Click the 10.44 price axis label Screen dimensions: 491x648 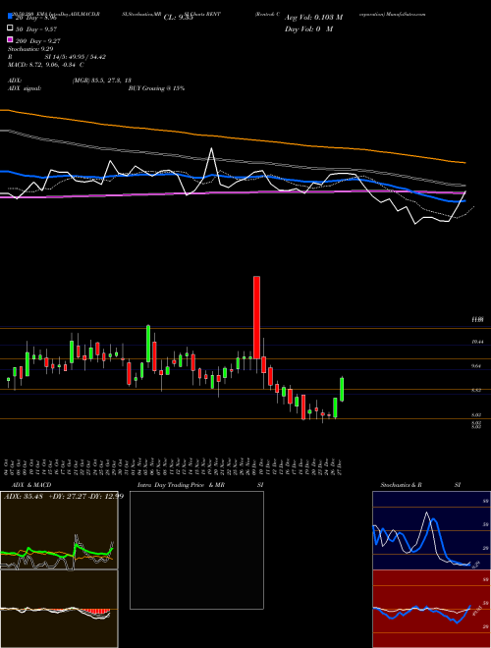tap(477, 342)
